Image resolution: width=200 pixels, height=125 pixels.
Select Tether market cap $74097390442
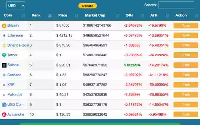click(95, 55)
